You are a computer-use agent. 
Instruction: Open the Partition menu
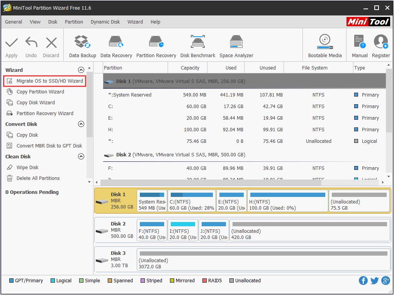74,22
